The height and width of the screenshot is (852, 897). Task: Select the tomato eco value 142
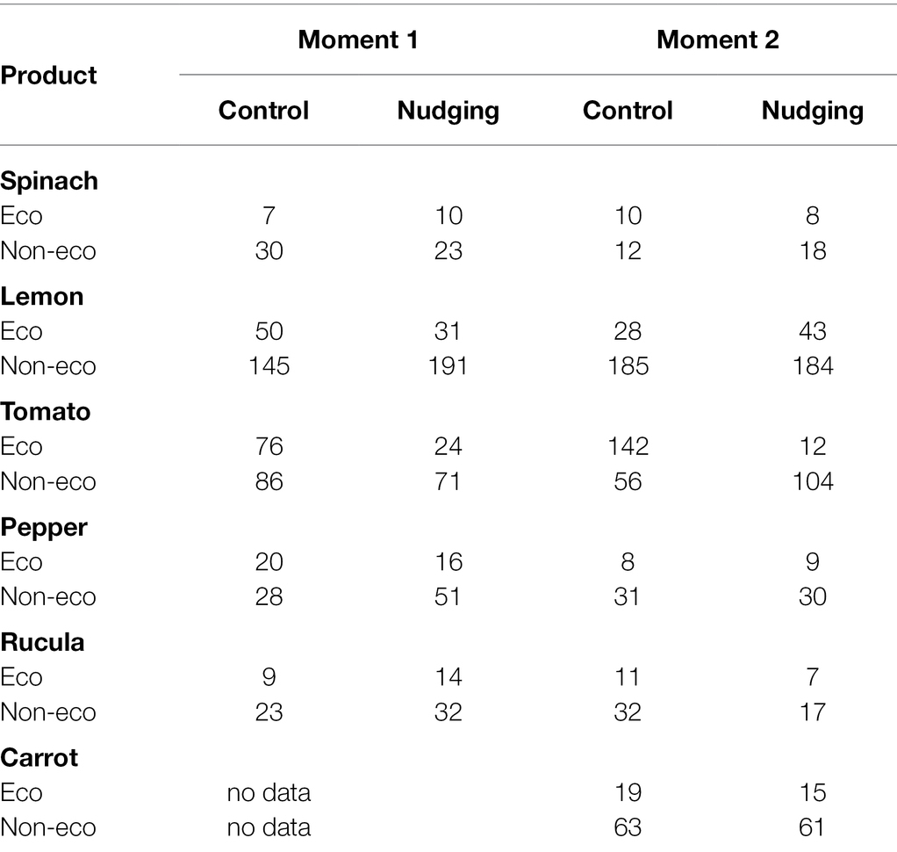pyautogui.click(x=628, y=446)
